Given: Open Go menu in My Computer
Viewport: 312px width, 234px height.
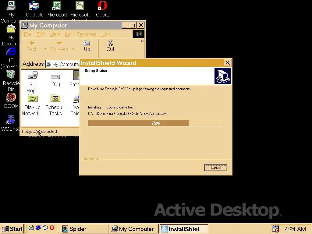Looking at the screenshot, I should click(68, 34).
